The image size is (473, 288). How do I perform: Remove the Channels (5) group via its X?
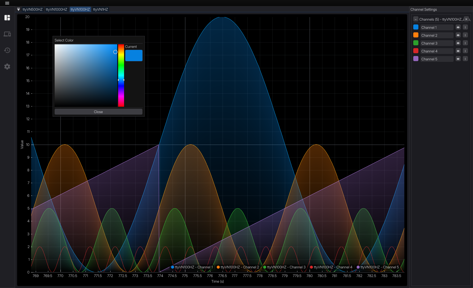point(466,19)
